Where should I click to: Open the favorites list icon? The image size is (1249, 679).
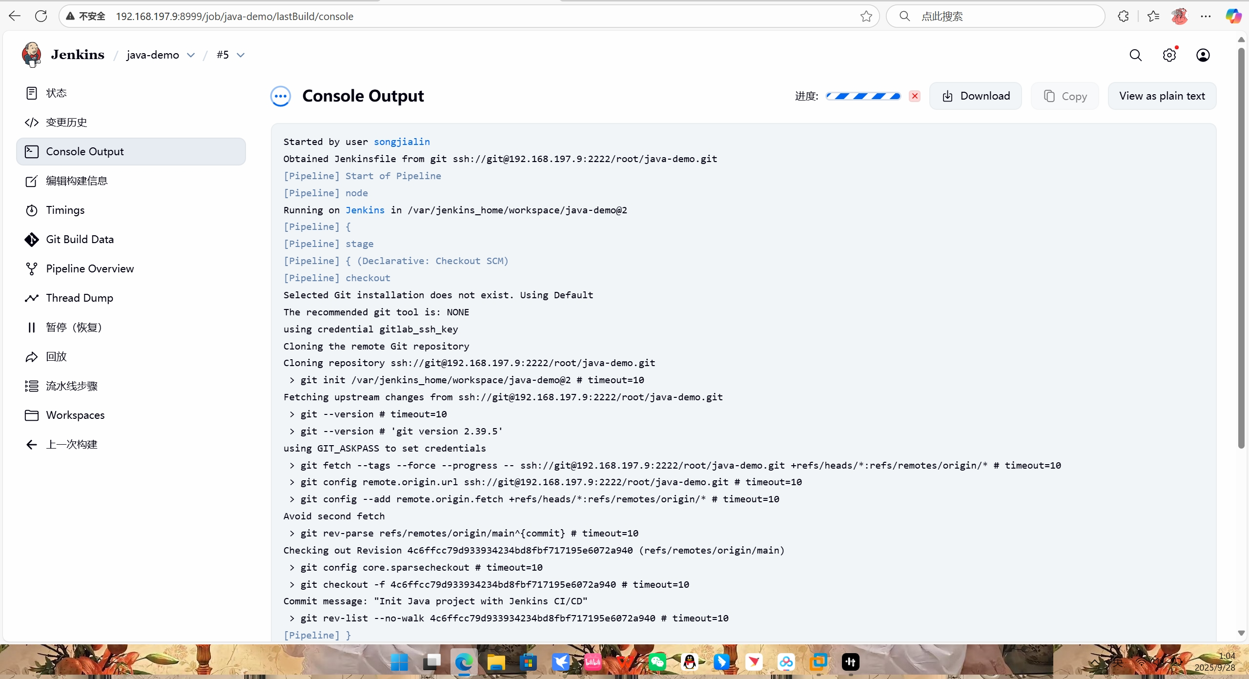tap(1153, 16)
